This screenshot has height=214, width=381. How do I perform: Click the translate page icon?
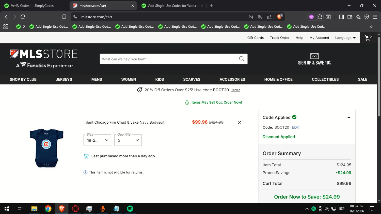260,17
